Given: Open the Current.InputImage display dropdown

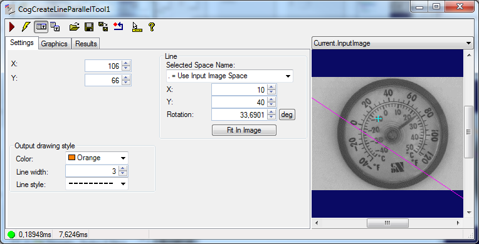Looking at the screenshot, I should tap(392, 43).
